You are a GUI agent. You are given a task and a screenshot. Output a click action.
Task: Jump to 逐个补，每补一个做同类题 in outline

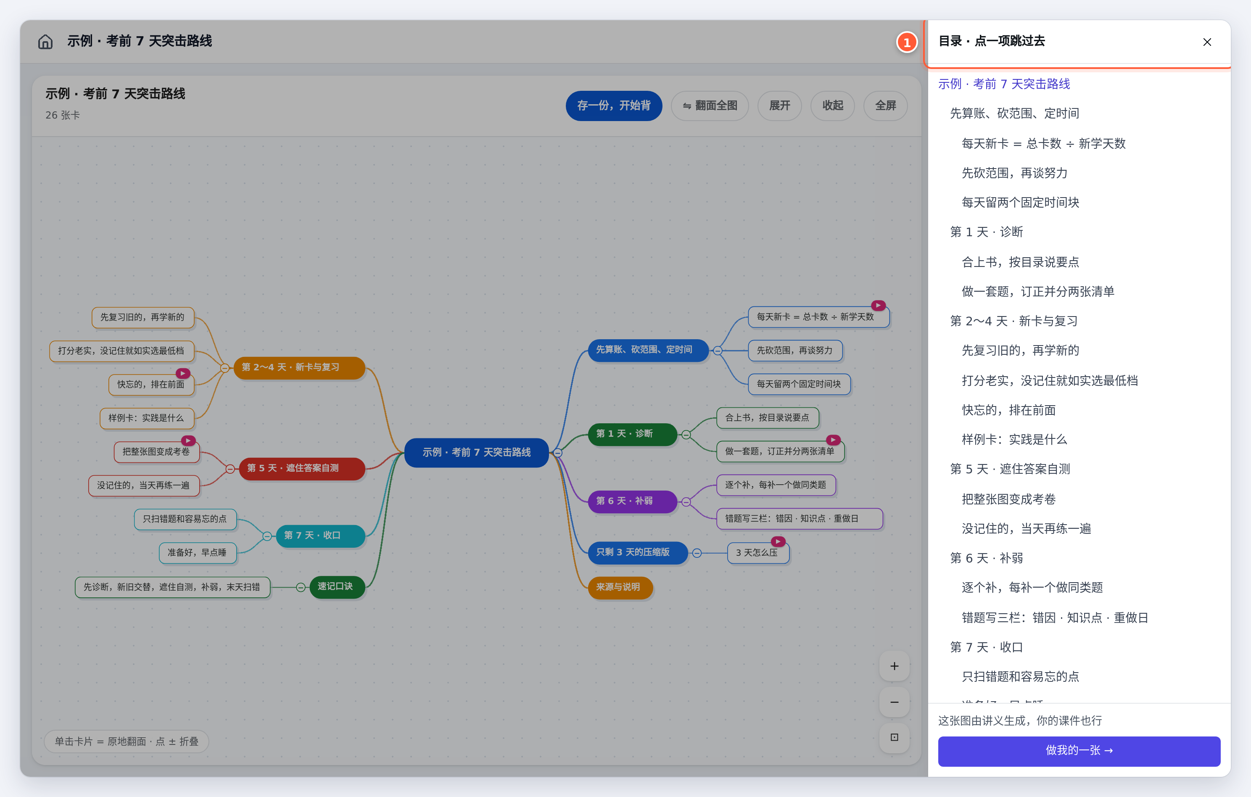[x=1032, y=587]
